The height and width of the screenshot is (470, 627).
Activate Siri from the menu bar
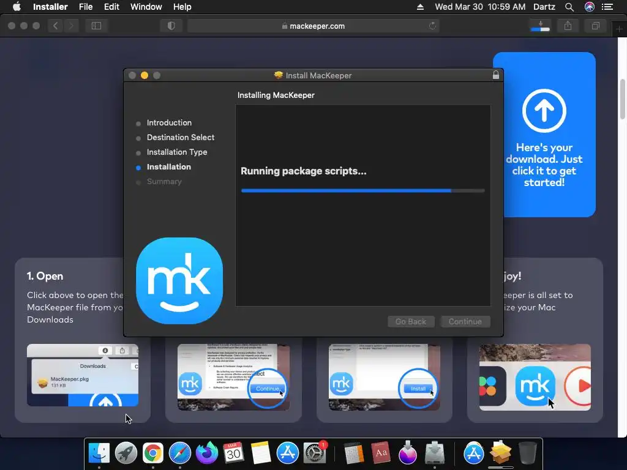tap(590, 7)
